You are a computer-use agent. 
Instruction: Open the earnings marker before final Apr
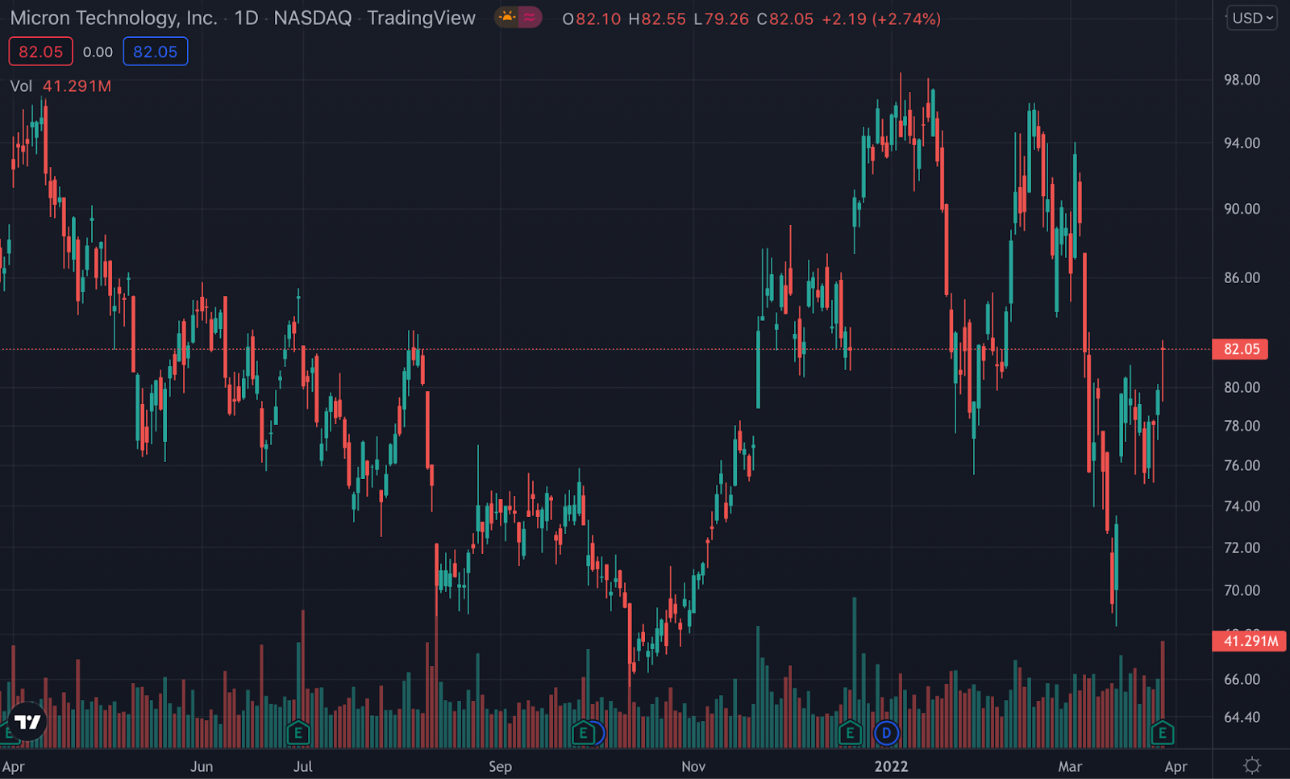[1162, 733]
